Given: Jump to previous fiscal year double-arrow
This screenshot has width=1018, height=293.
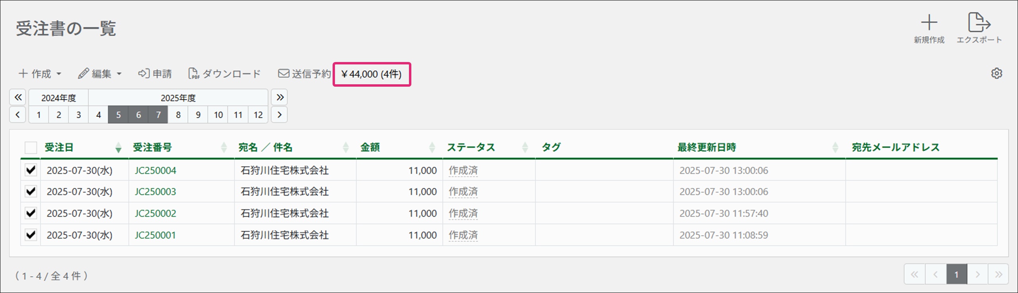Looking at the screenshot, I should 18,97.
